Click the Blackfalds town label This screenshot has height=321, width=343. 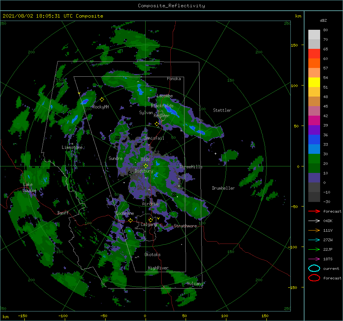point(162,106)
